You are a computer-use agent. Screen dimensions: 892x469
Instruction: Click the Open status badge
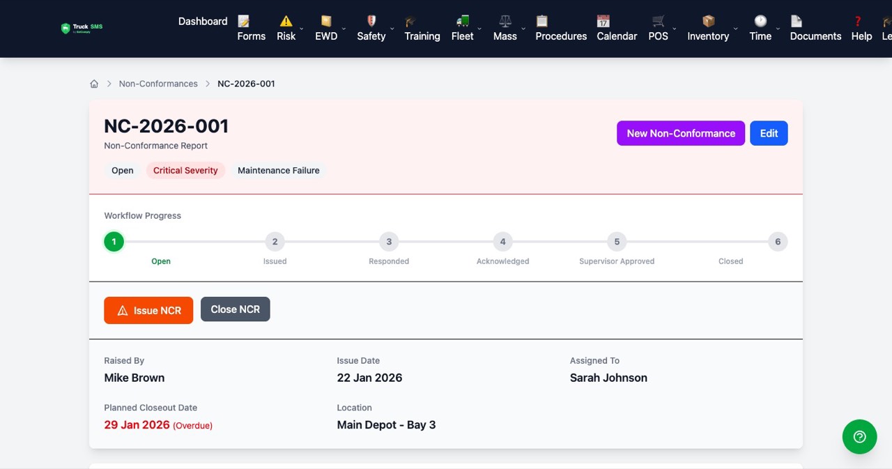(123, 171)
